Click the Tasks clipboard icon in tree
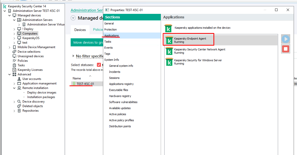Image resolution: width=297 pixels, height=155 pixels. pyautogui.click(x=14, y=65)
